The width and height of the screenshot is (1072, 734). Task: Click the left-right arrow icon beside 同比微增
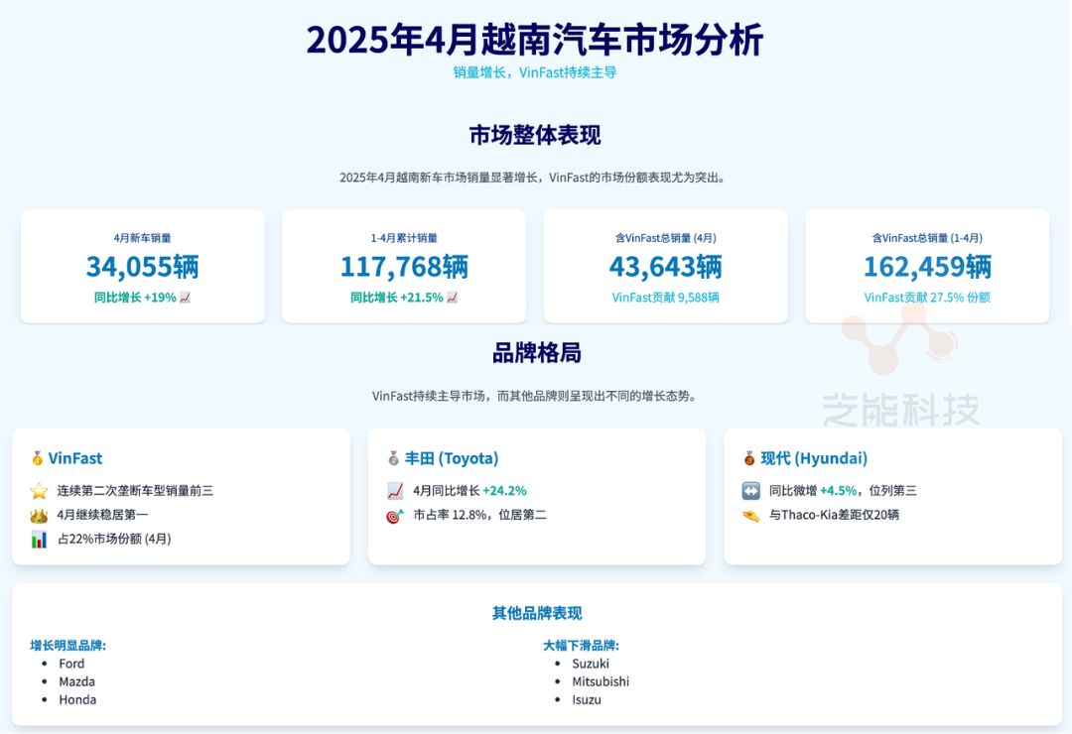(750, 491)
